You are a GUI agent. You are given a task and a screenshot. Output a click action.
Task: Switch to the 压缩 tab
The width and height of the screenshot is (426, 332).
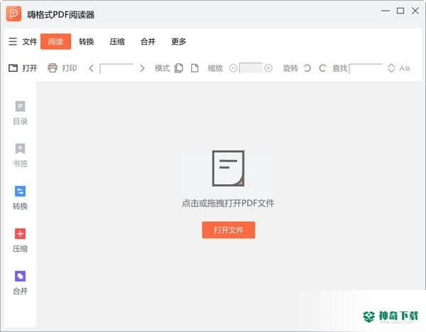(117, 42)
